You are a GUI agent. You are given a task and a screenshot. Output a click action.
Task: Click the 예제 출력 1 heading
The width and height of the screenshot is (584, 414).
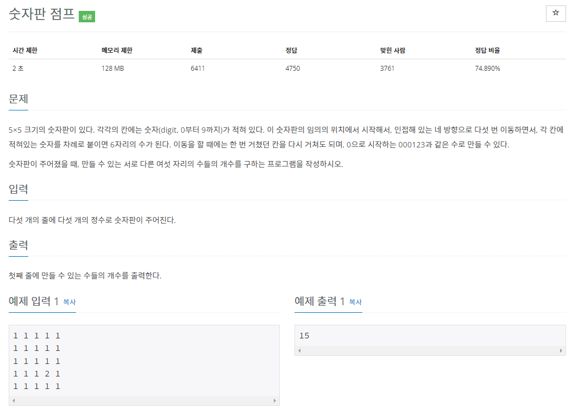coord(319,301)
